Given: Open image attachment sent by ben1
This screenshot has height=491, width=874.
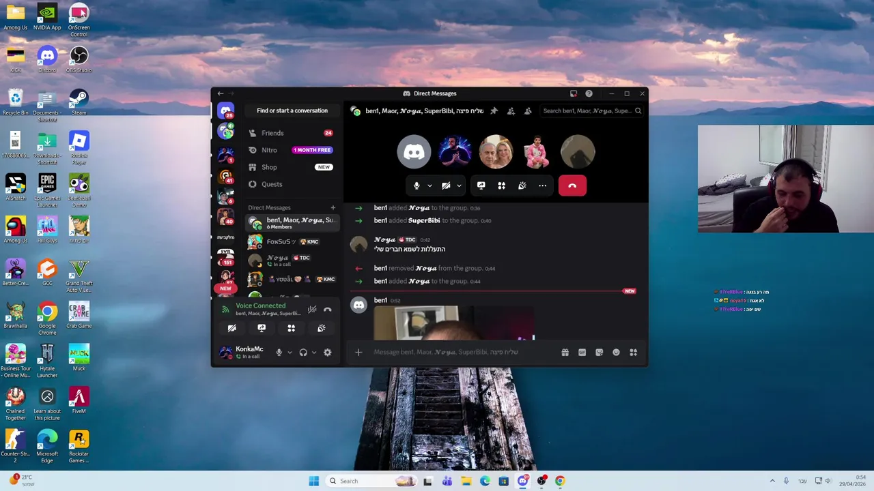Looking at the screenshot, I should coord(454,323).
